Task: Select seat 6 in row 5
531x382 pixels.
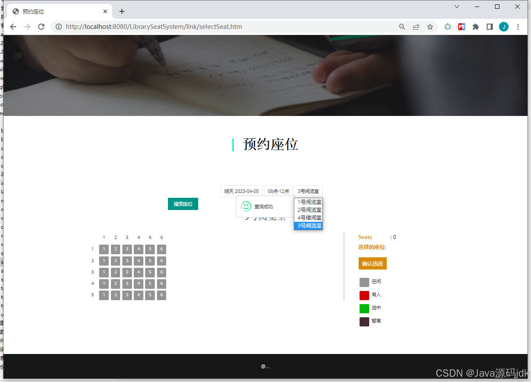Action: pyautogui.click(x=161, y=295)
